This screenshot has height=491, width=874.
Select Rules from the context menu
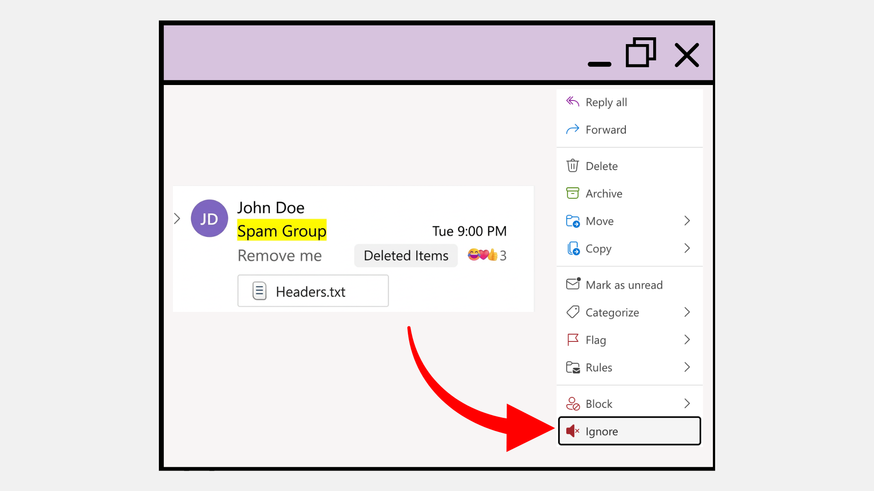click(x=599, y=367)
